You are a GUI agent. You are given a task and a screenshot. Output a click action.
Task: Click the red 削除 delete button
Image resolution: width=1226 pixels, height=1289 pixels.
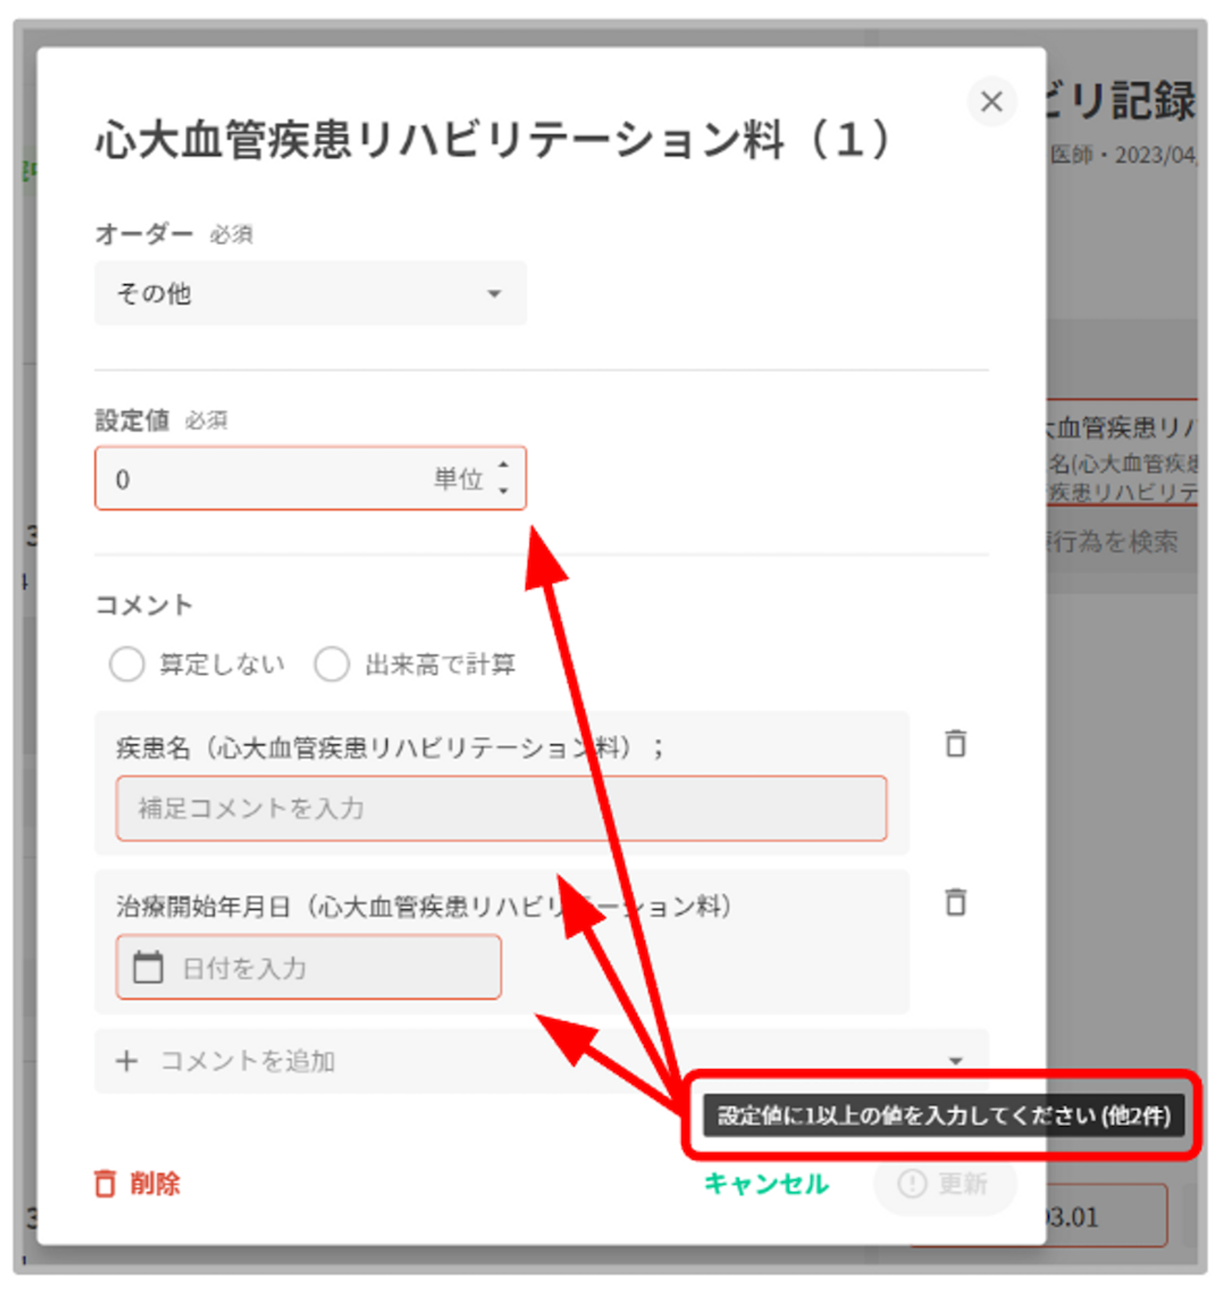(154, 1184)
